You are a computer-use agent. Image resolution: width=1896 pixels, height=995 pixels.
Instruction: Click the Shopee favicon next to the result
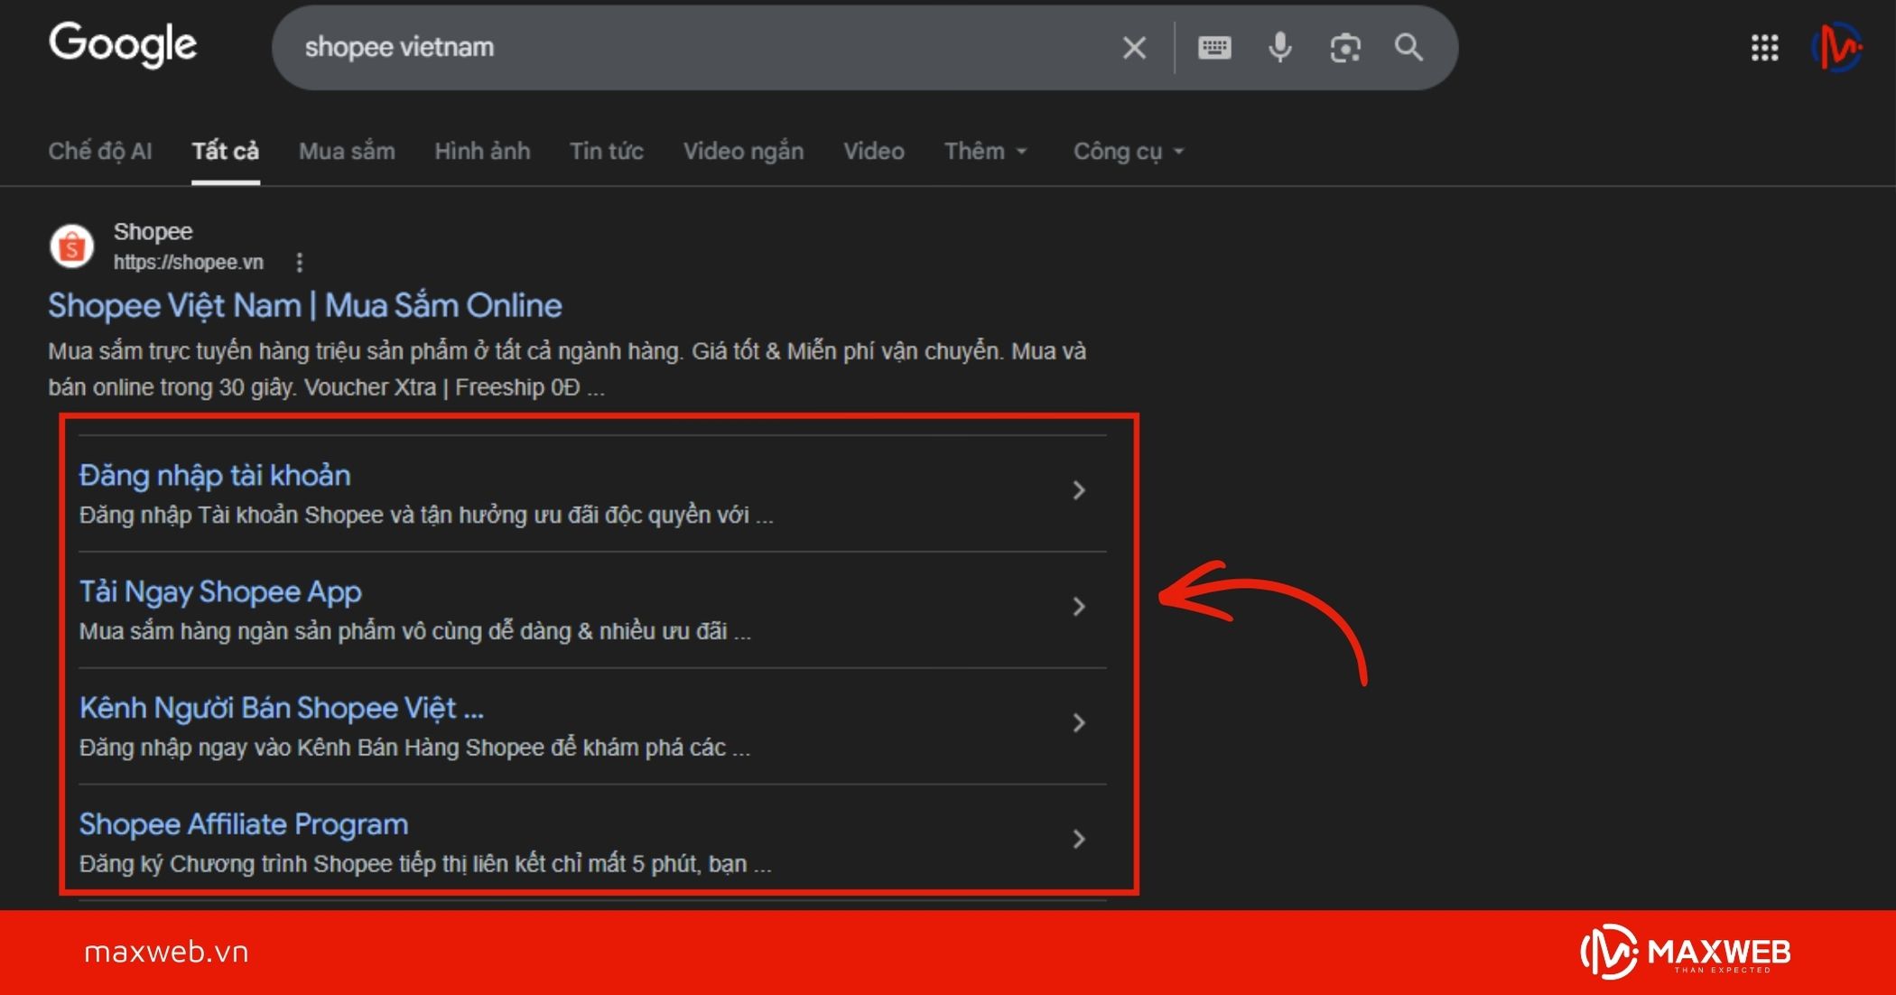pos(71,245)
